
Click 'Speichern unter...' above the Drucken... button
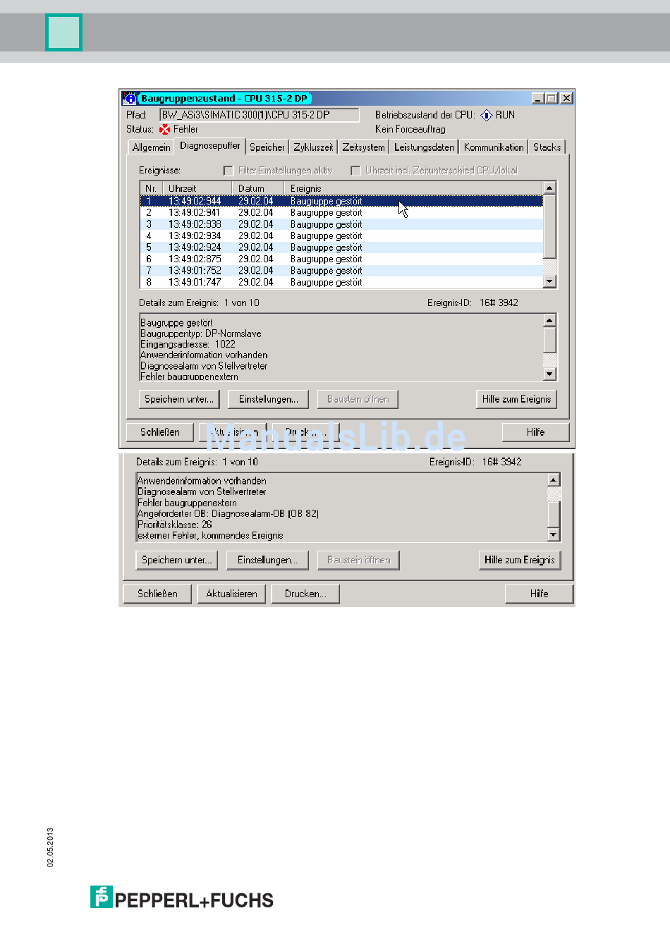pos(176,560)
